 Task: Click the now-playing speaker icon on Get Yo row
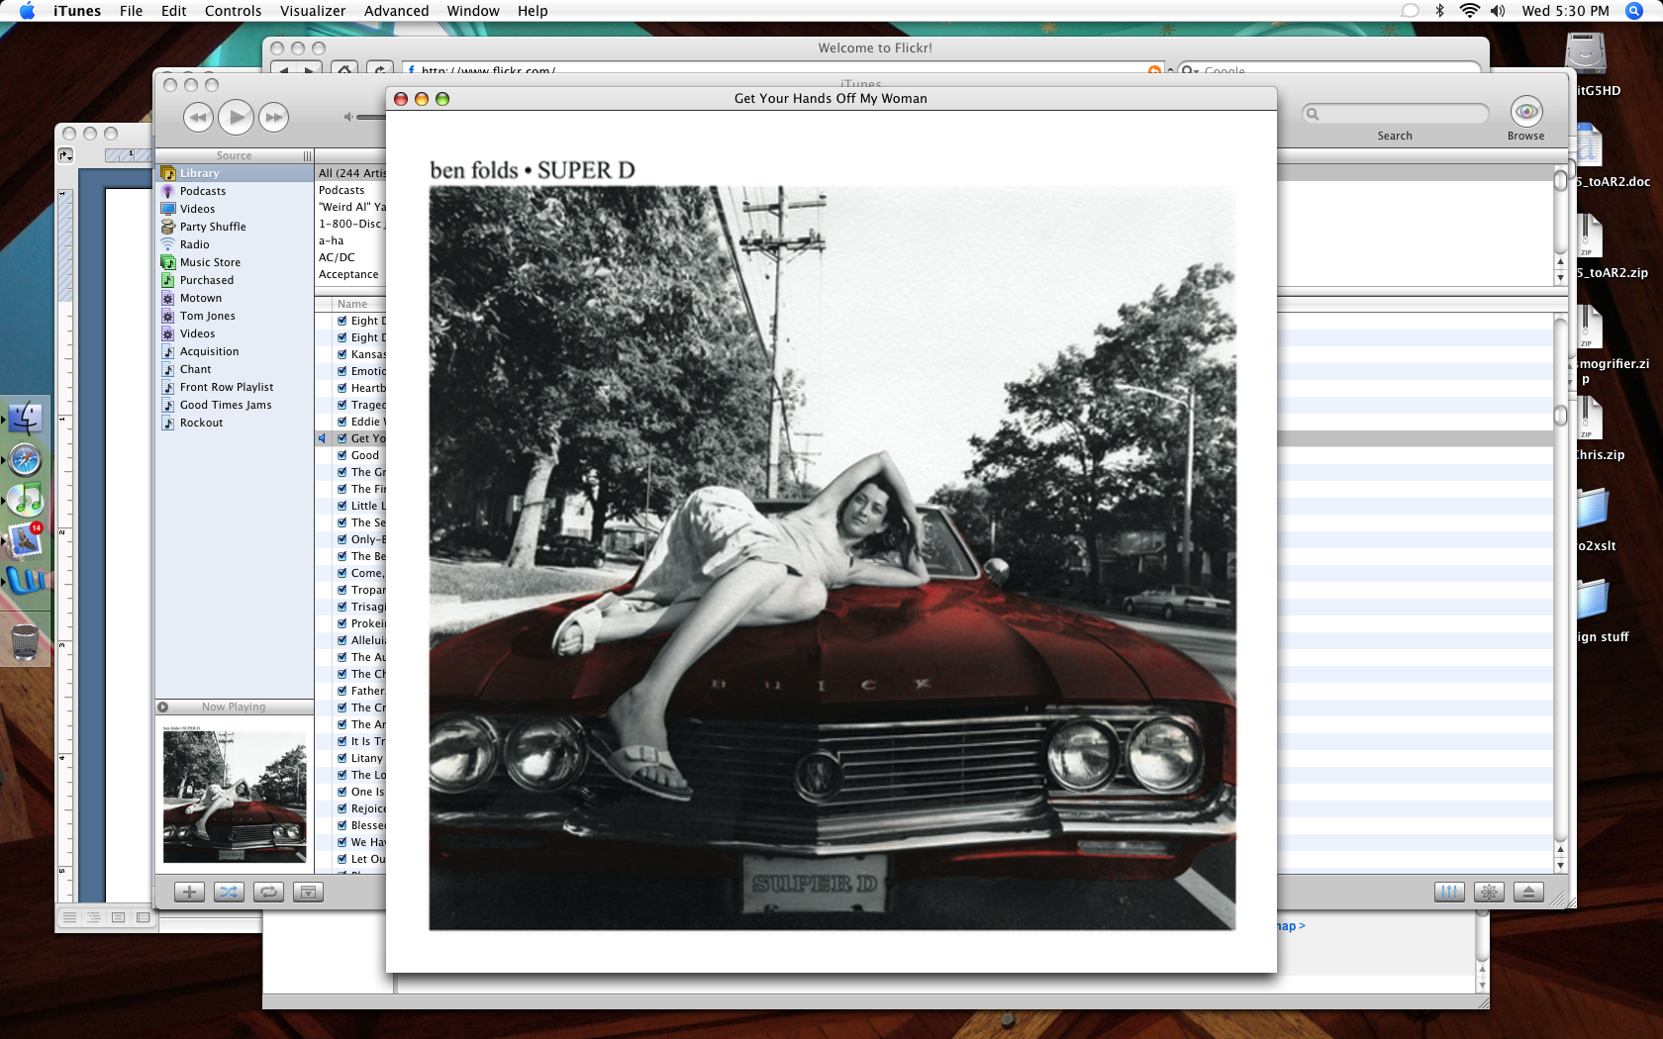coord(323,438)
